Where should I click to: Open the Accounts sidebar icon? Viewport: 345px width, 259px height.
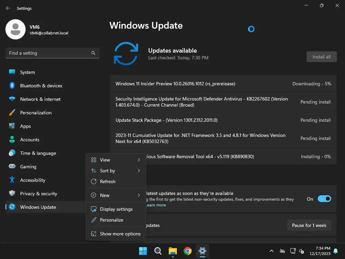[x=12, y=139]
